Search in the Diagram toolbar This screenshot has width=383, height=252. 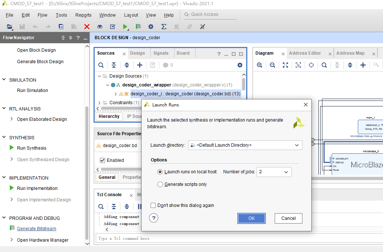point(324,65)
